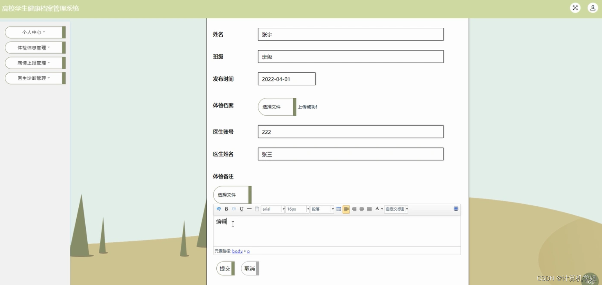The image size is (602, 285).
Task: Click the body element path link
Action: pos(237,251)
